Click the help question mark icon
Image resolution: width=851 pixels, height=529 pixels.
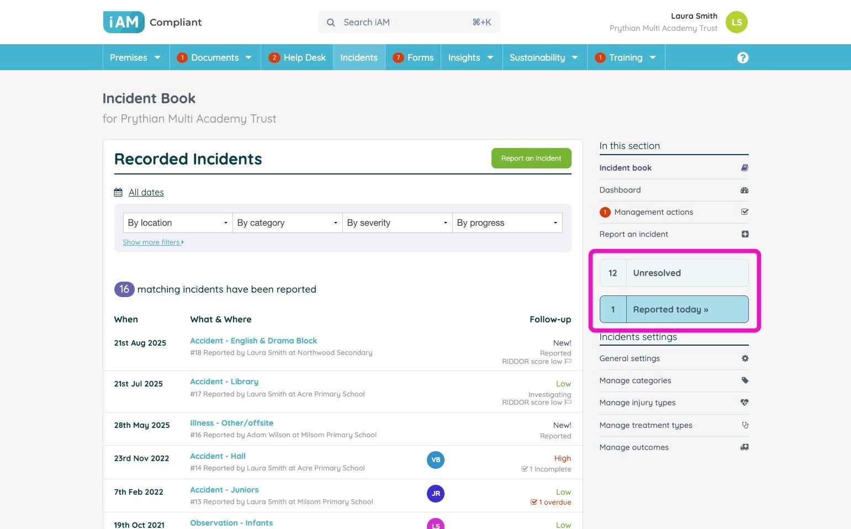tap(743, 57)
